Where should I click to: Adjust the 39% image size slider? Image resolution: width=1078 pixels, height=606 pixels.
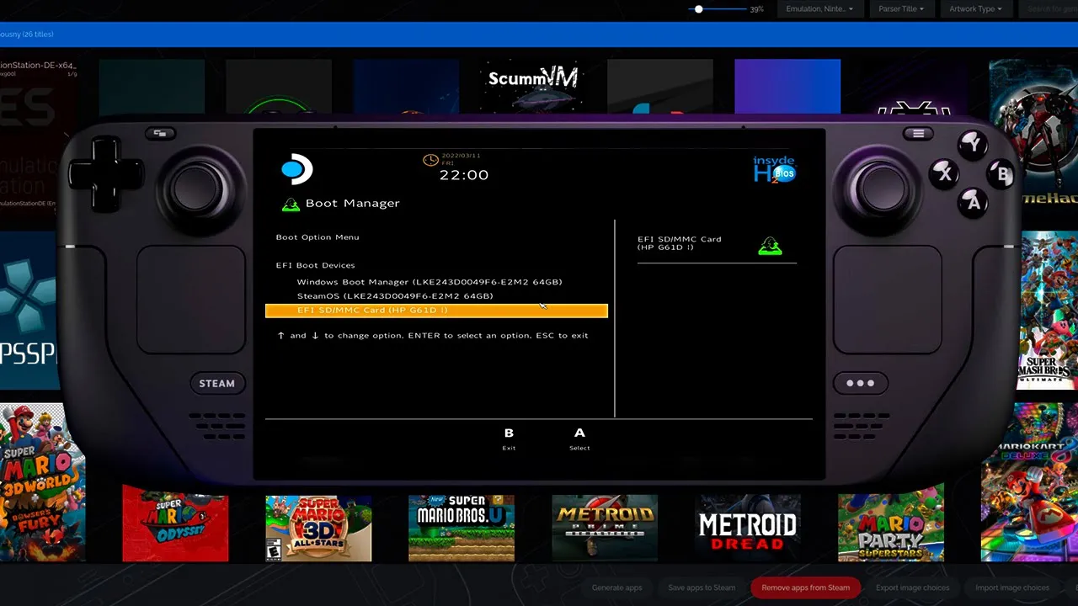(717, 9)
